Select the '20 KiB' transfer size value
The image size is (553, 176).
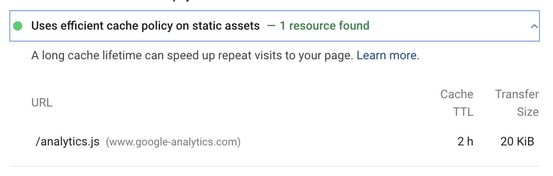pos(517,142)
